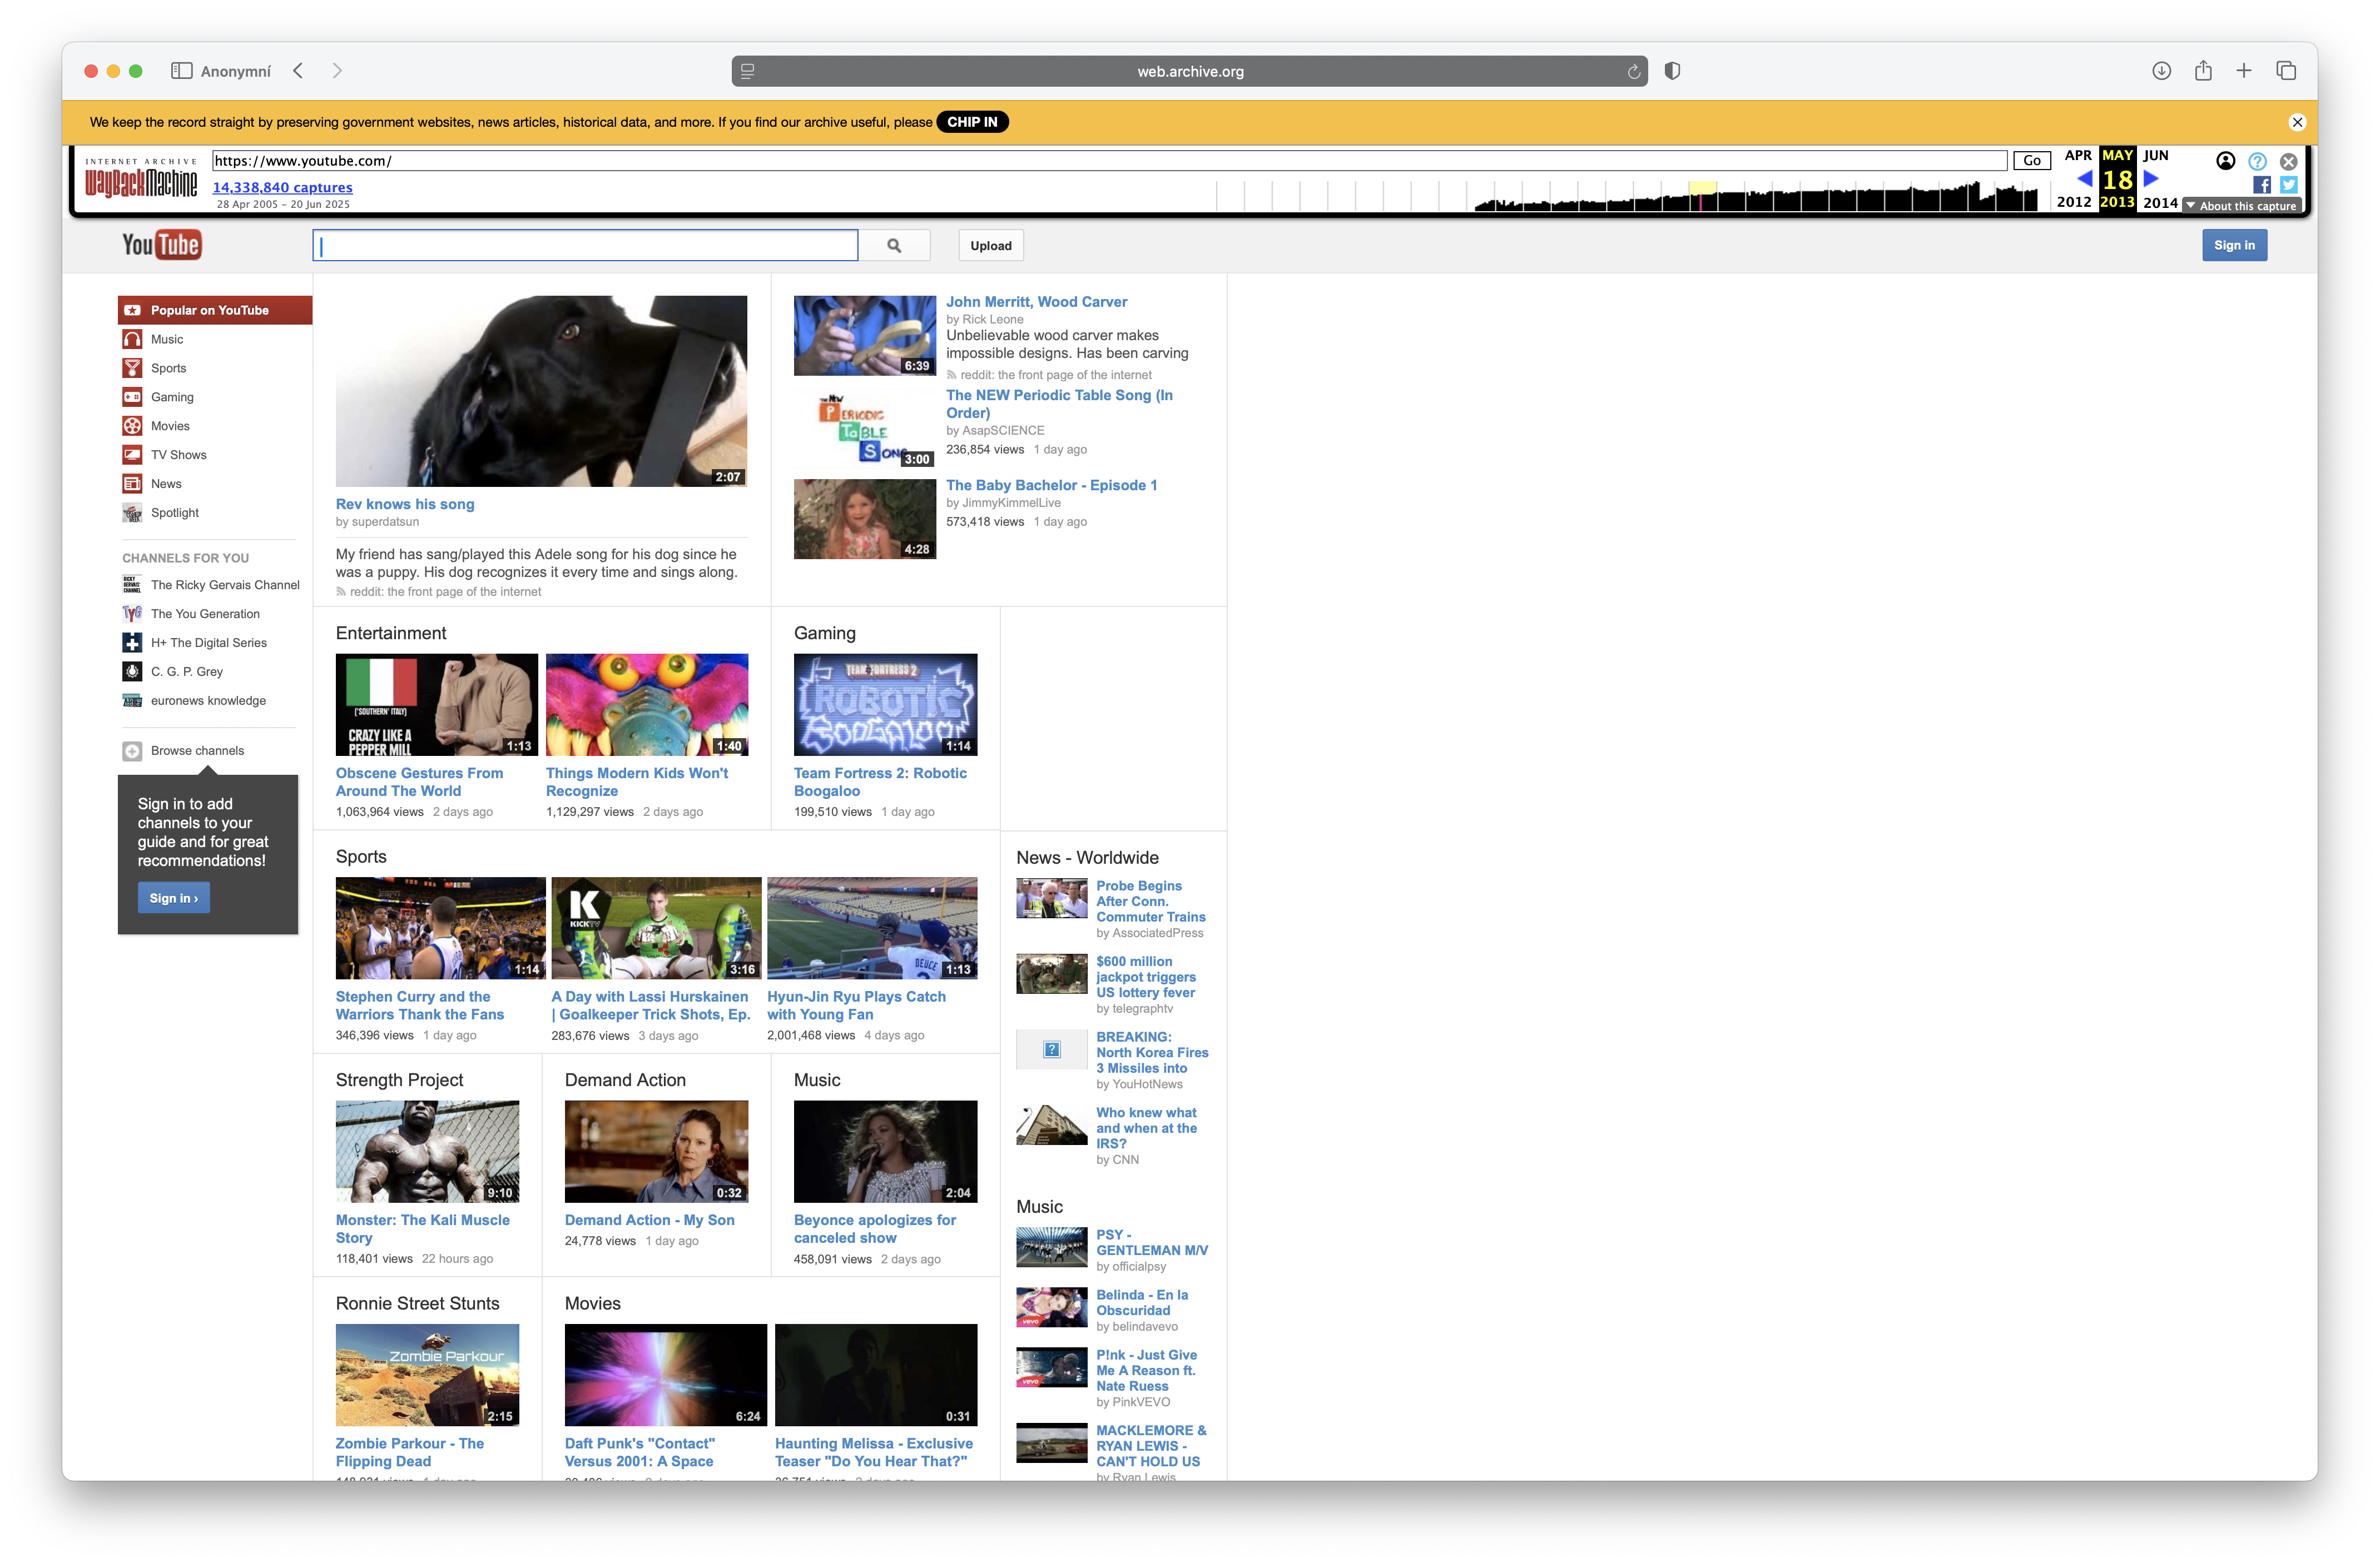Click the Safari privacy shield icon
Screen dimensions: 2380x1563
pyautogui.click(x=1672, y=71)
